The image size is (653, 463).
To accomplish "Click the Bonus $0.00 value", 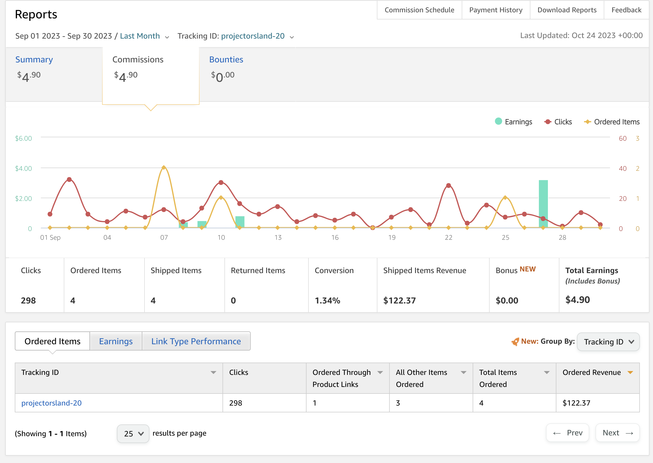I will (507, 300).
